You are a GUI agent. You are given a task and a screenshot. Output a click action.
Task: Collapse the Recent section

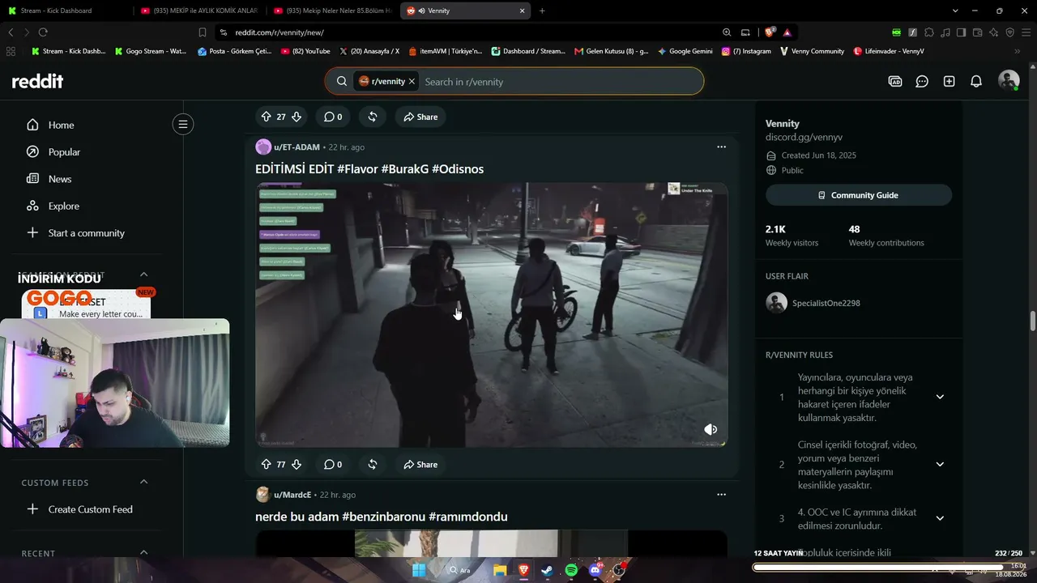tap(143, 552)
